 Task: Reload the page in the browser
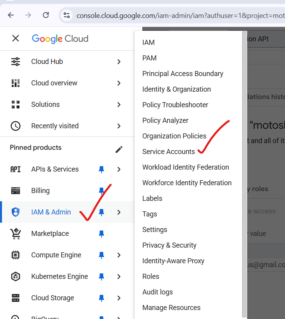click(46, 15)
